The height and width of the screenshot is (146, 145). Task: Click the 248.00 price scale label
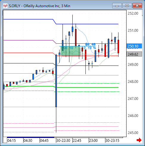click(133, 82)
